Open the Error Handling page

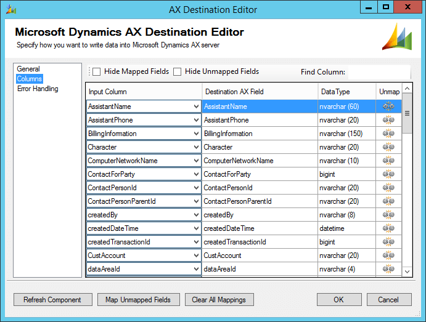point(38,89)
